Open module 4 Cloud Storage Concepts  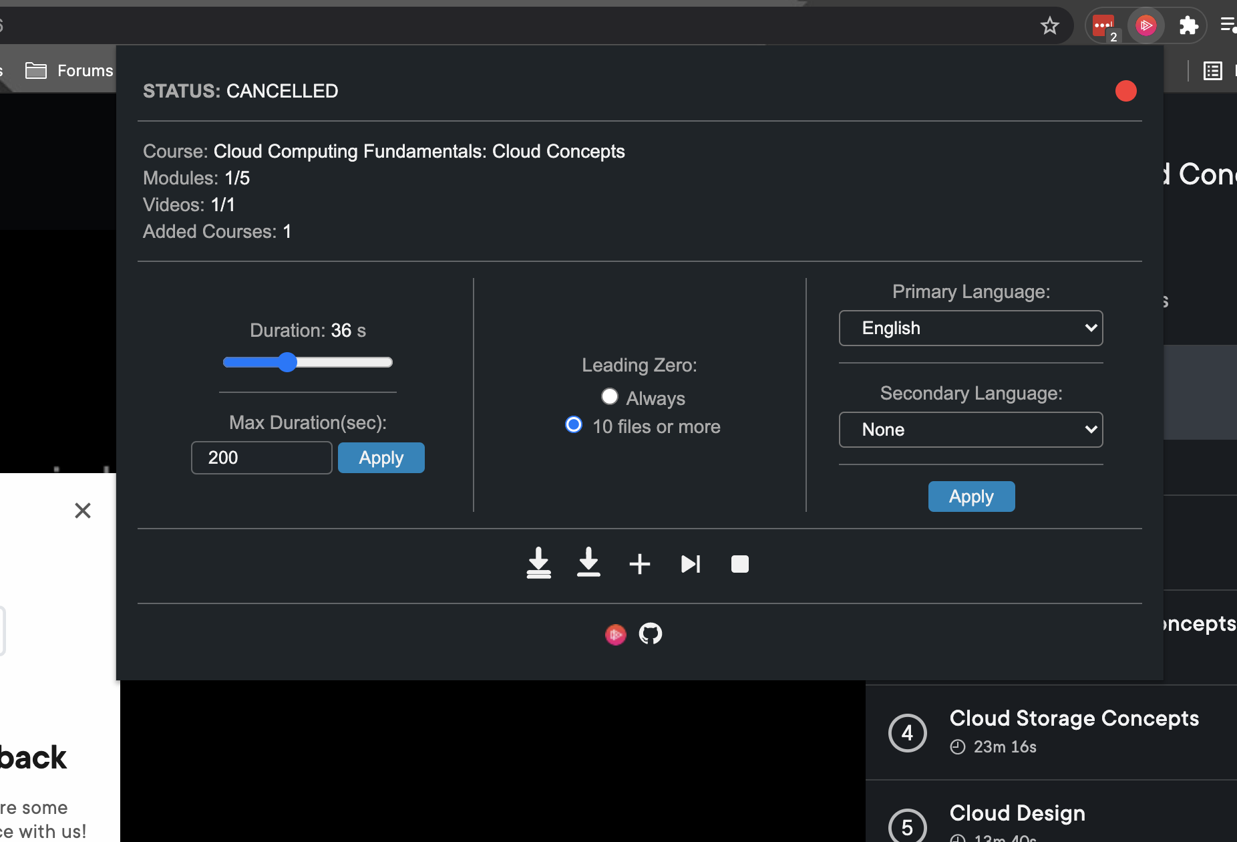tap(1051, 732)
